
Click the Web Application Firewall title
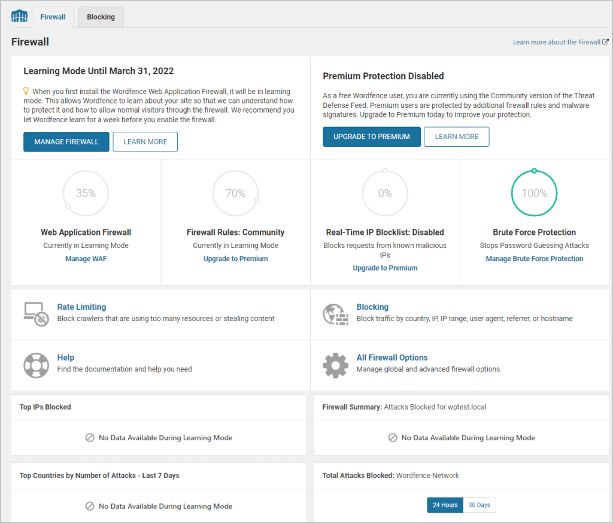coord(86,232)
